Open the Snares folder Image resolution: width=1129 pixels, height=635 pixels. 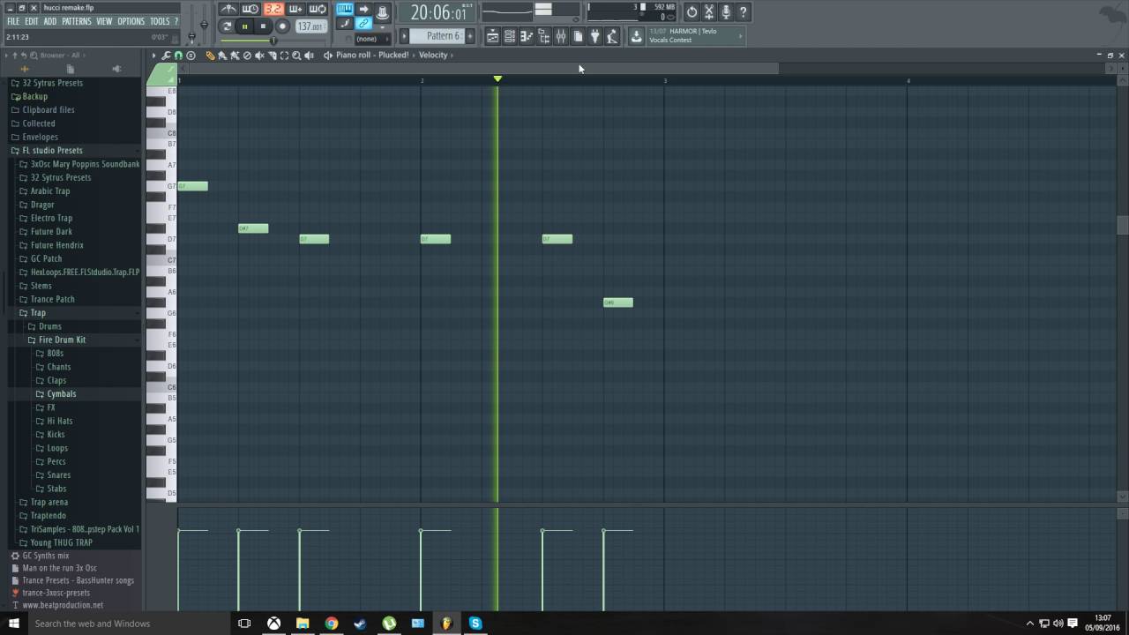coord(59,474)
